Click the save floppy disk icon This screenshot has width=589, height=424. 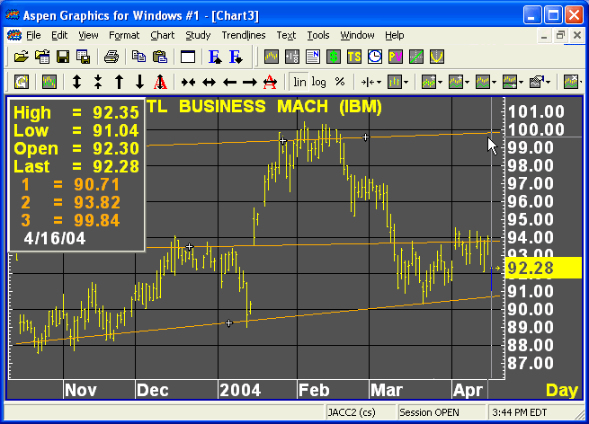click(63, 57)
